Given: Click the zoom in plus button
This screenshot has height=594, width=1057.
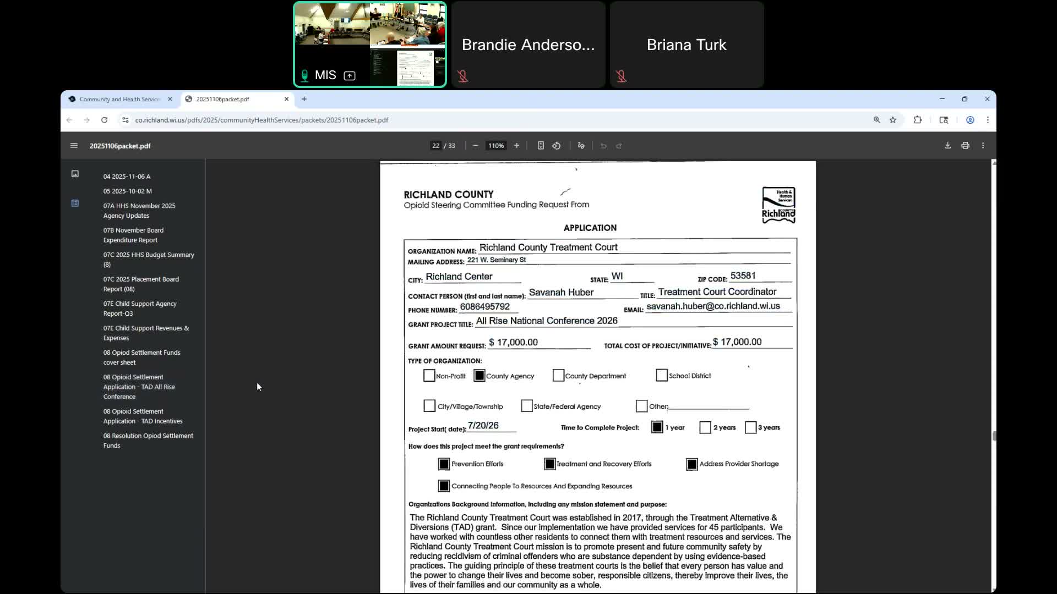Looking at the screenshot, I should click(x=516, y=146).
